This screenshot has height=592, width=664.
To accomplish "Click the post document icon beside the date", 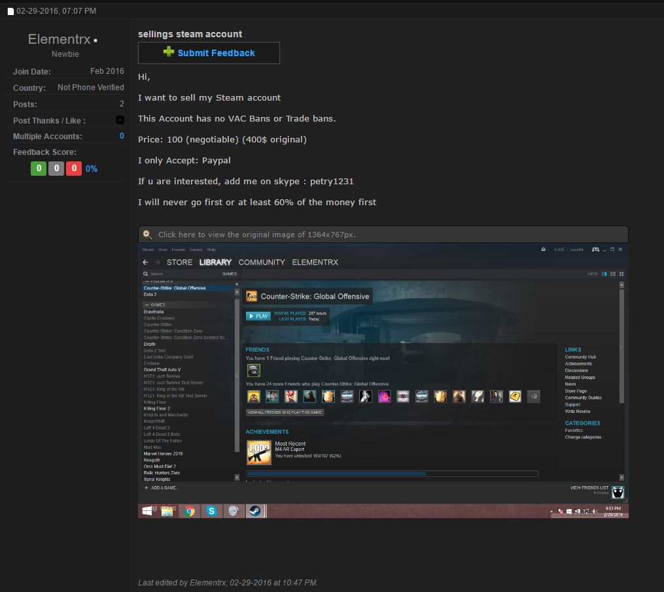I will tap(10, 11).
